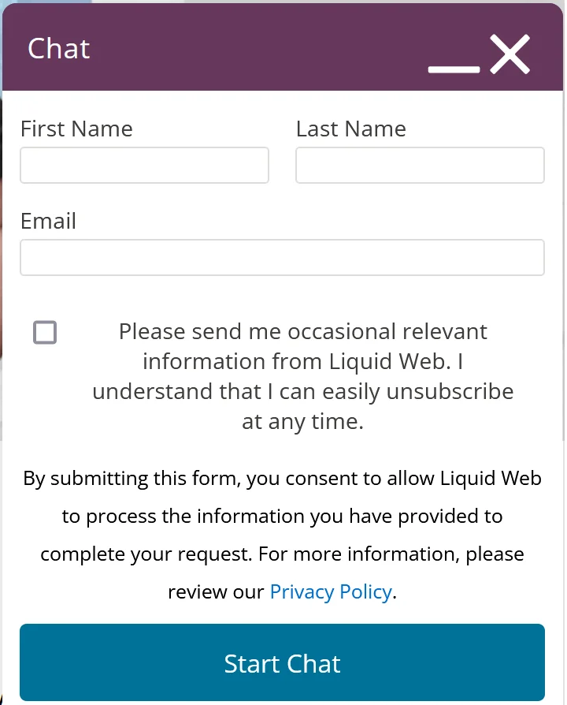This screenshot has height=705, width=567.
Task: Open the Privacy Policy link
Action: point(331,591)
